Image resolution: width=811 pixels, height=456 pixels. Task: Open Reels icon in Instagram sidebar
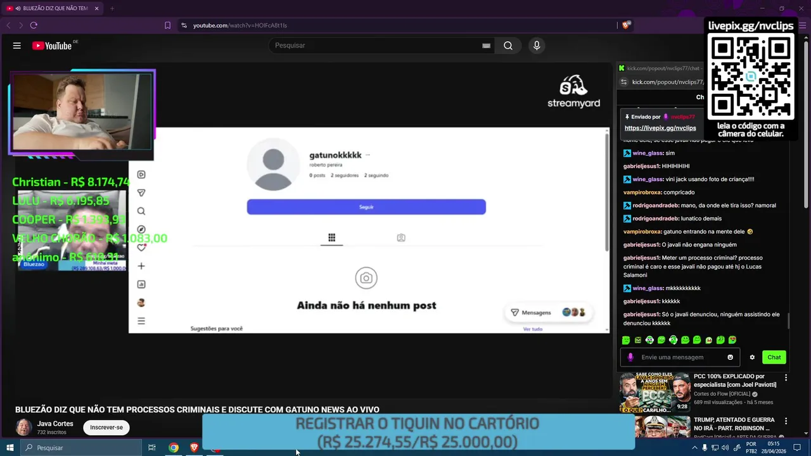[x=141, y=175]
